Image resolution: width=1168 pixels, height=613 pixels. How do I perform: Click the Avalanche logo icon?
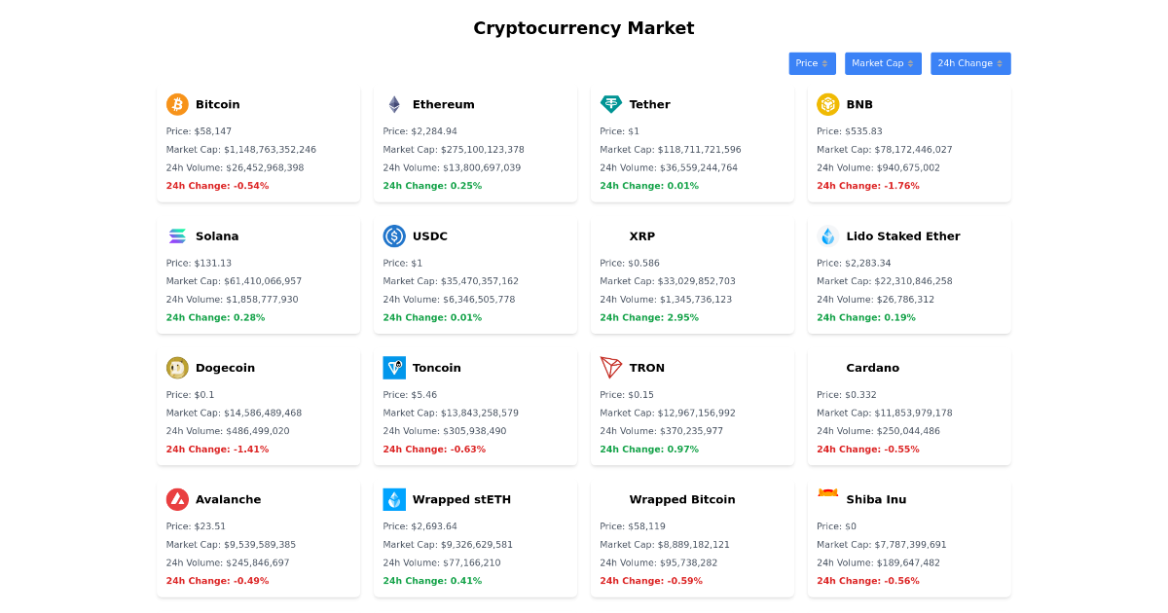(176, 499)
